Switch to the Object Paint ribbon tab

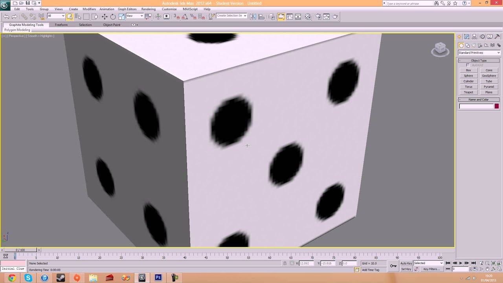click(112, 25)
